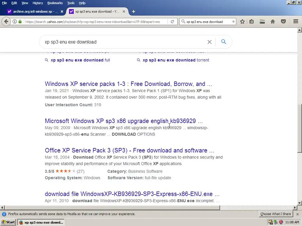Click the green secure padlock icon

pyautogui.click(x=20, y=21)
